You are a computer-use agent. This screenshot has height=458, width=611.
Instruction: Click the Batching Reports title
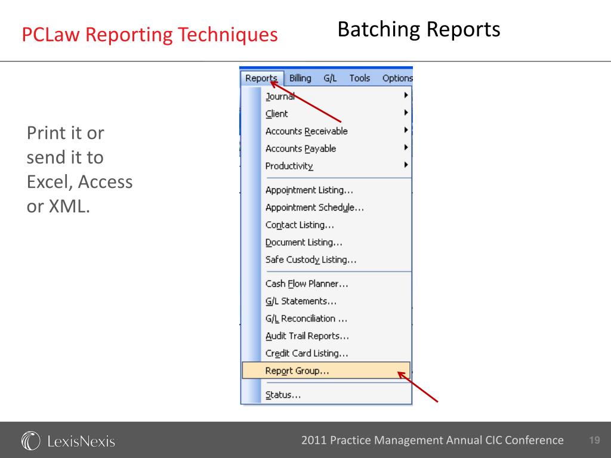[419, 29]
